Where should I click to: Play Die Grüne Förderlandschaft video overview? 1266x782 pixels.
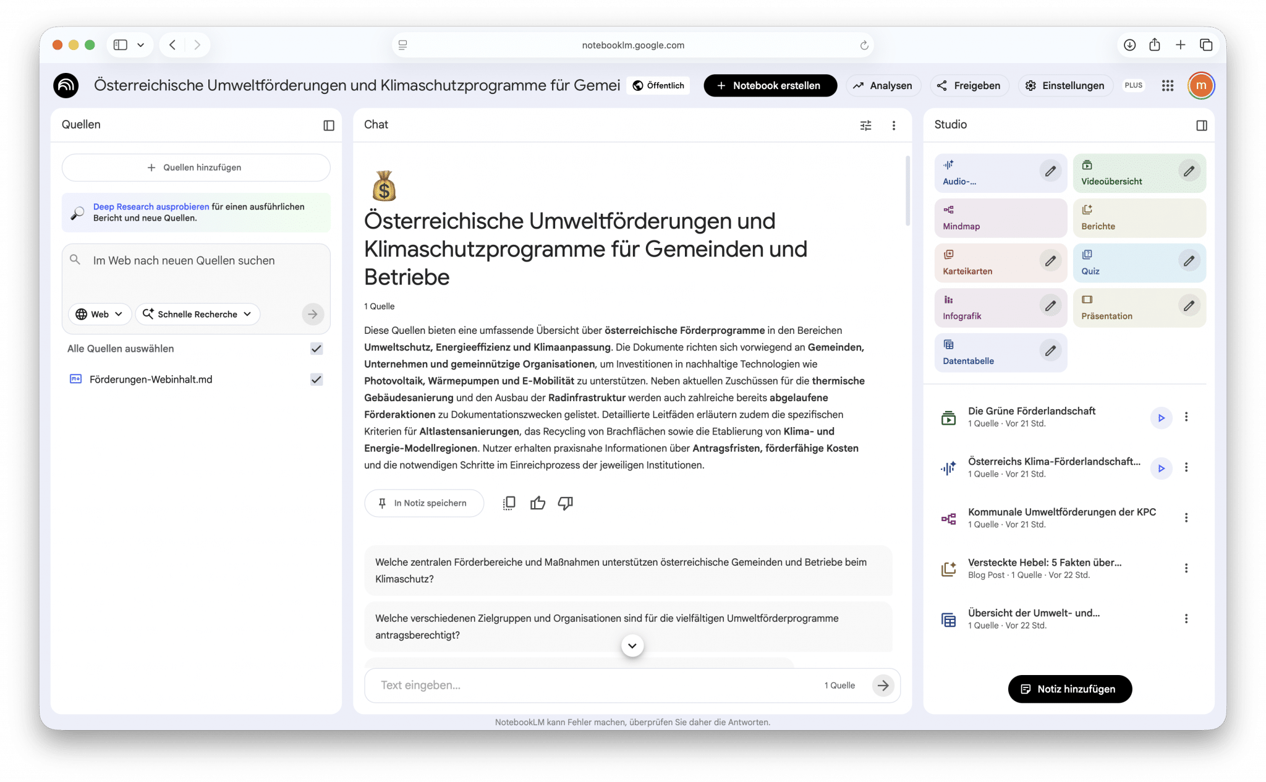click(x=1161, y=418)
